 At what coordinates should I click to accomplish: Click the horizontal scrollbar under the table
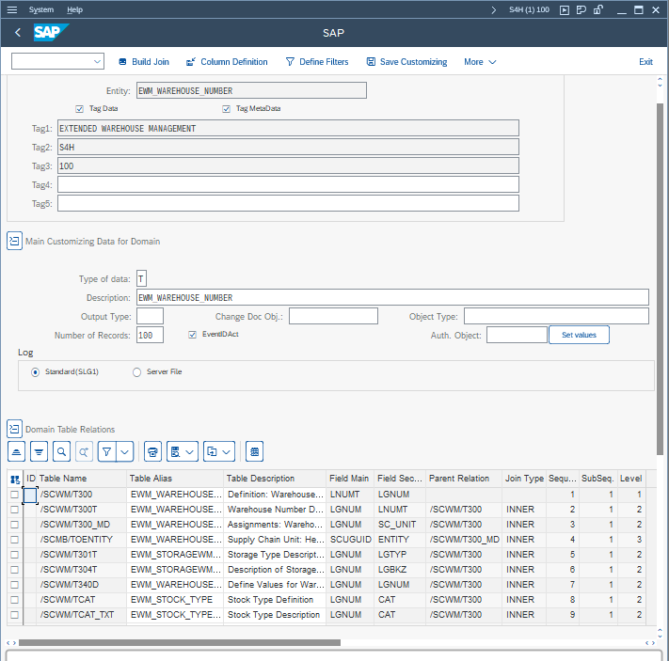179,643
